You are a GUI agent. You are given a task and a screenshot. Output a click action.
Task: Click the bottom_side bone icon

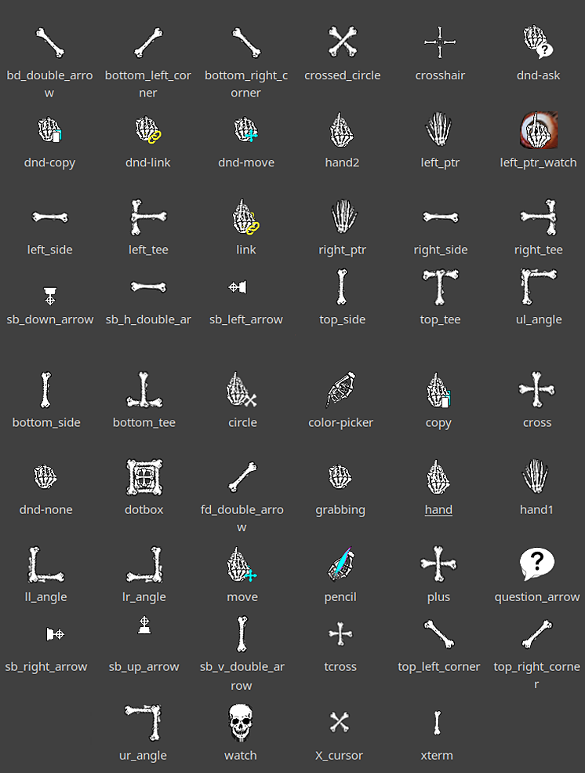click(x=45, y=390)
